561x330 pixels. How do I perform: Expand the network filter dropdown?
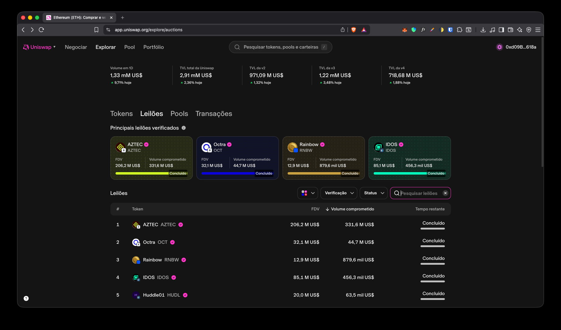coord(308,193)
